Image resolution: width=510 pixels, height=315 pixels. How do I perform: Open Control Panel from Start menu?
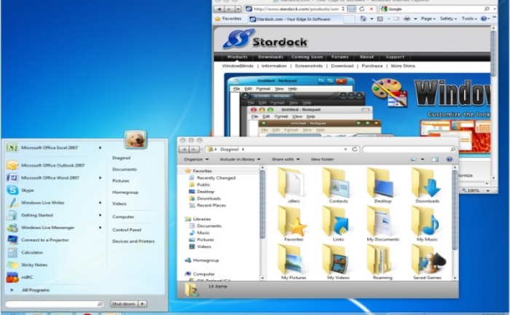[x=127, y=230]
